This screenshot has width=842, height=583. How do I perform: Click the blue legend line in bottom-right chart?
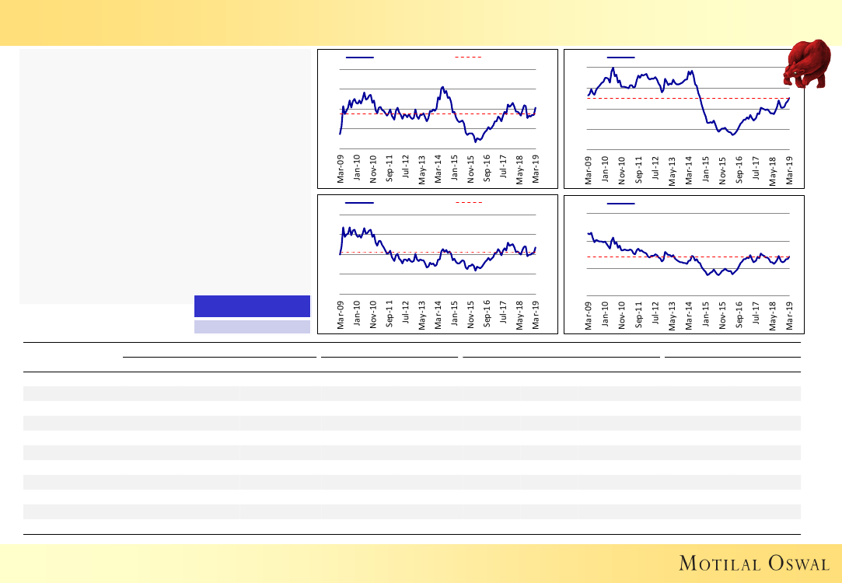620,203
